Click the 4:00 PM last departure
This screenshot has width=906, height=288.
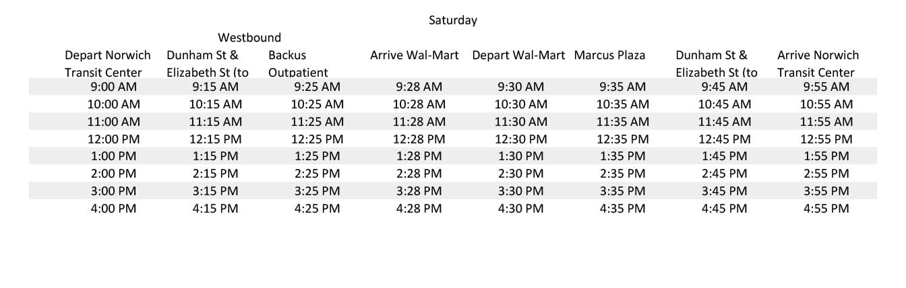click(113, 209)
